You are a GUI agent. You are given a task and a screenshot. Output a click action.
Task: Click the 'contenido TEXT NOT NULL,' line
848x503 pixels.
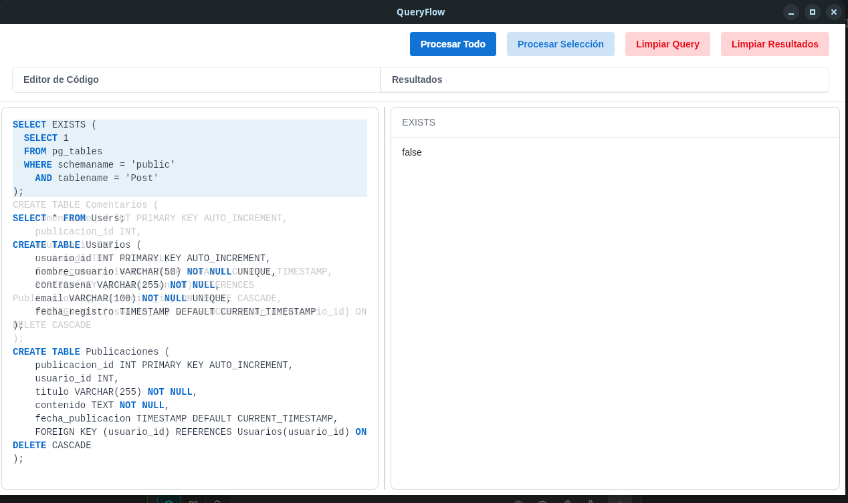102,405
